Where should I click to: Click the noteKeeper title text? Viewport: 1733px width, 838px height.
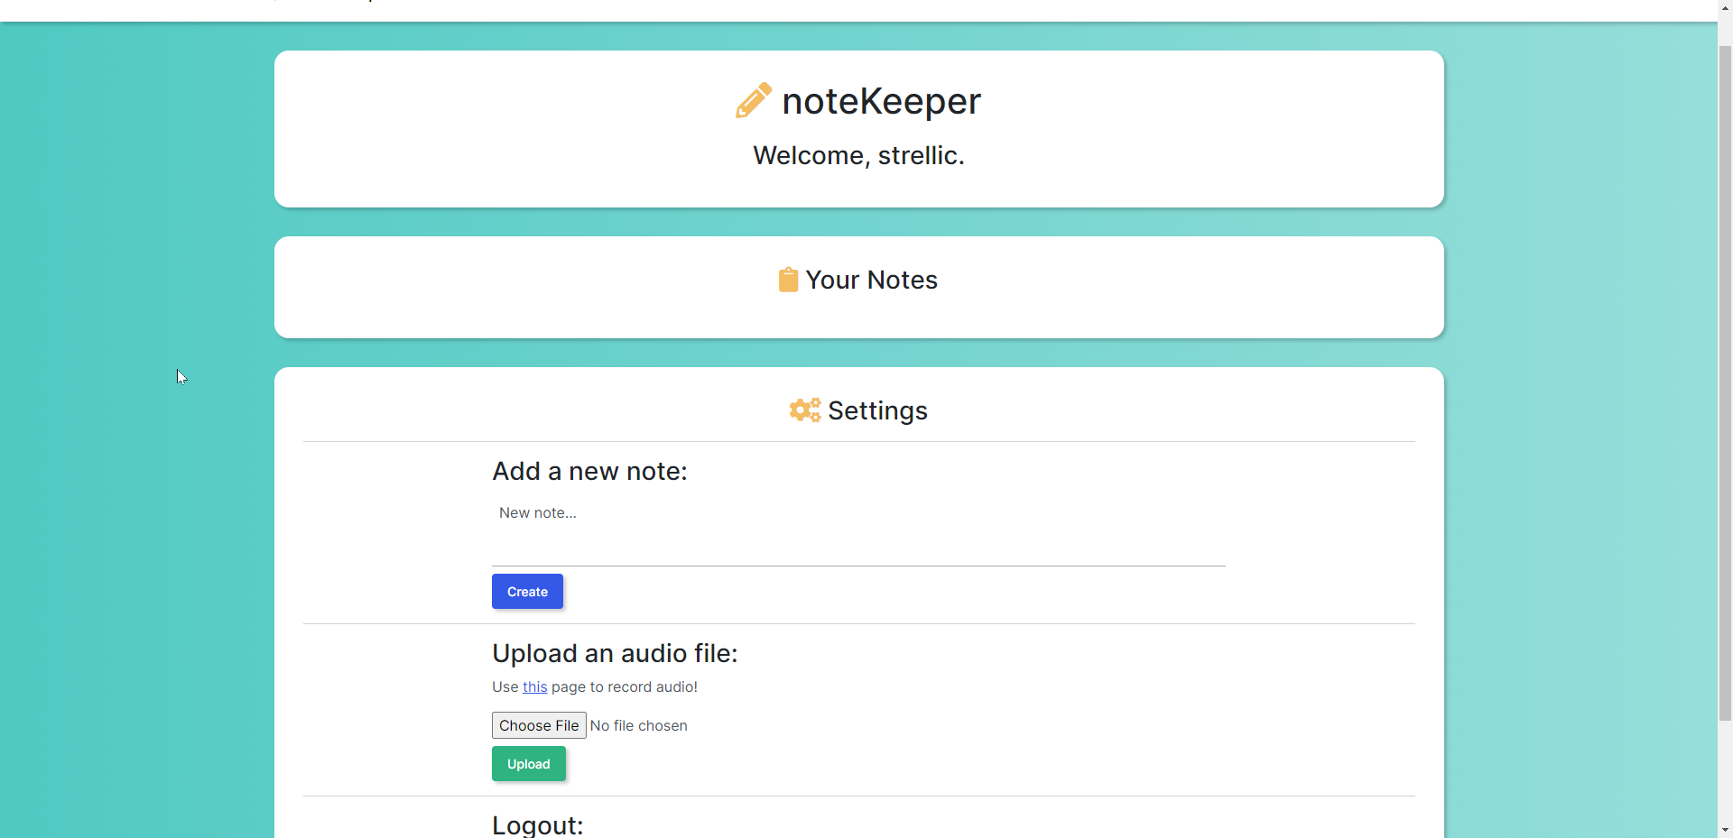[x=881, y=101]
